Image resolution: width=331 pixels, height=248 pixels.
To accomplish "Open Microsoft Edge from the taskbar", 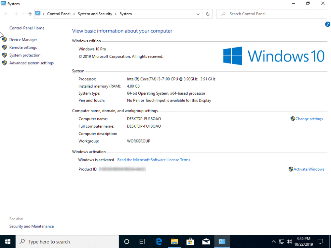I will (159, 241).
